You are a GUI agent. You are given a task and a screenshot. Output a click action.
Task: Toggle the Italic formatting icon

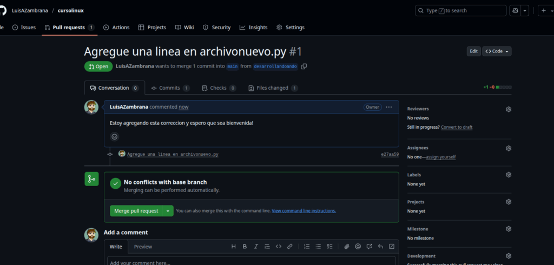[256, 247]
